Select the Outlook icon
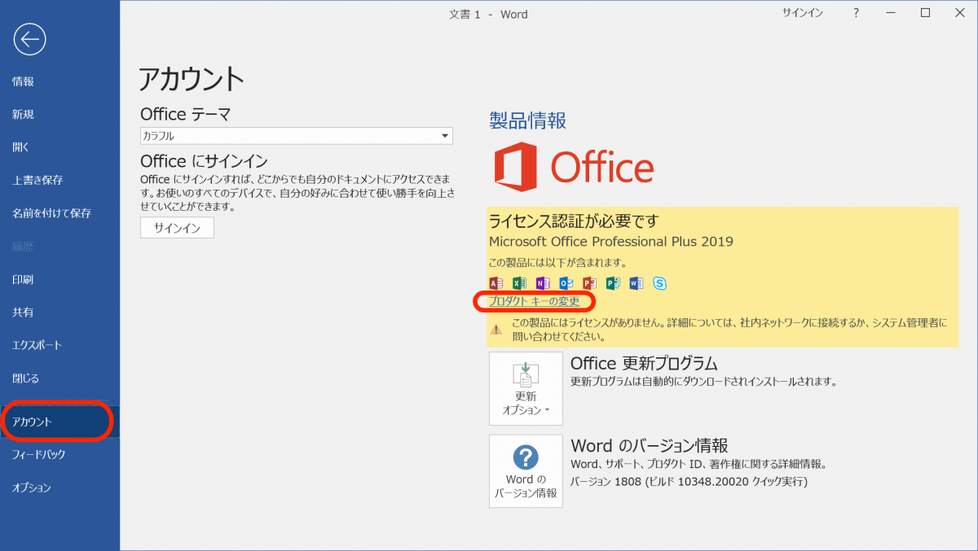The width and height of the screenshot is (978, 551). (x=566, y=283)
